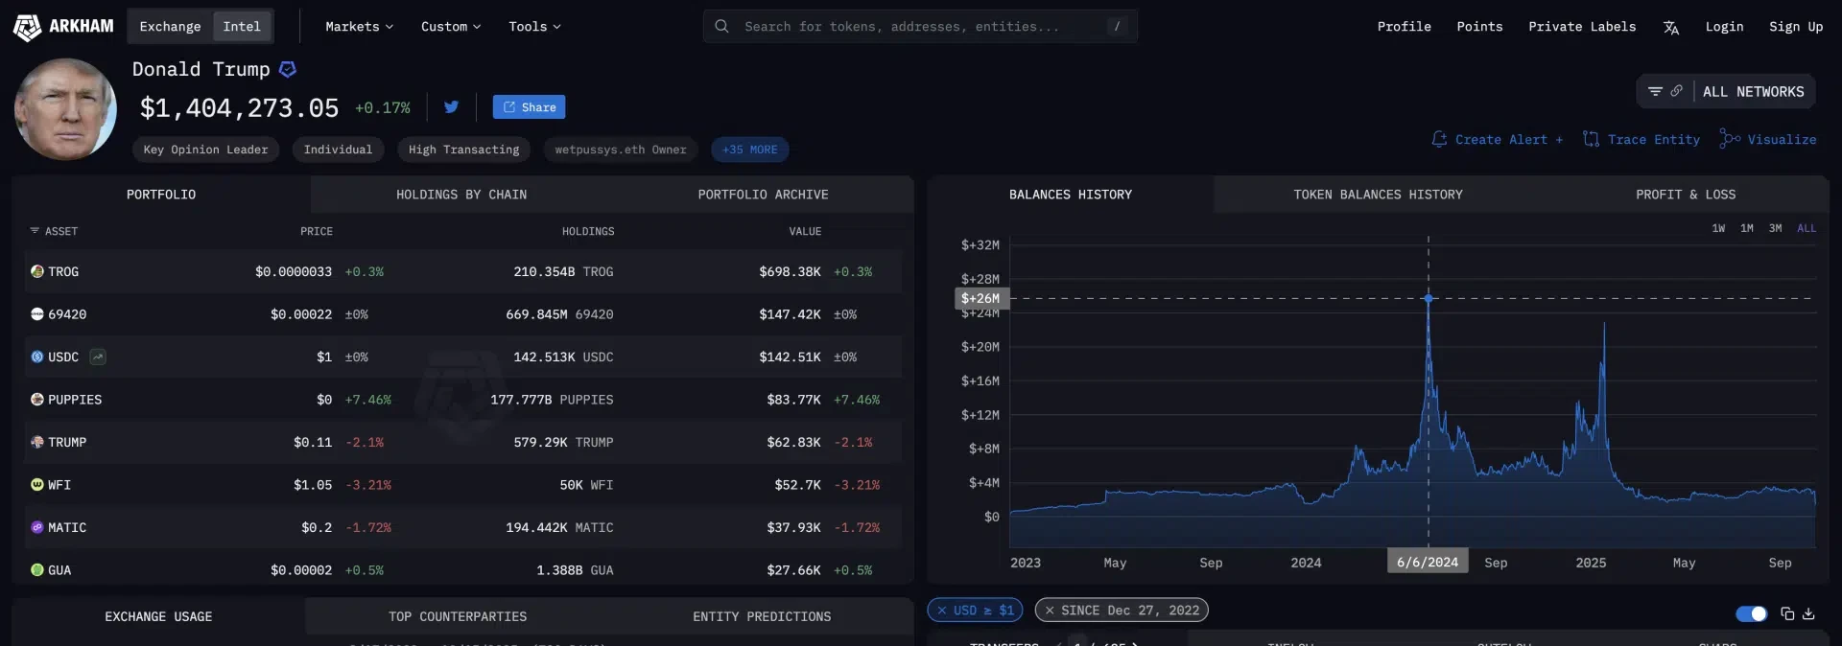The image size is (1842, 646).
Task: Select the 1M chart range
Action: (1747, 229)
